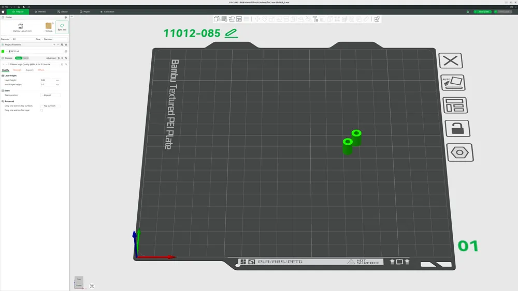The image size is (518, 291).
Task: Edit the plate name 11012-085
Action: point(231,33)
